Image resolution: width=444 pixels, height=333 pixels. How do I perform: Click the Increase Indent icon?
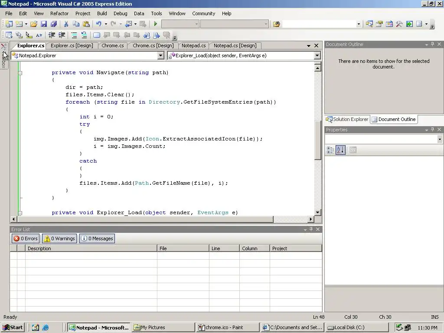62,35
